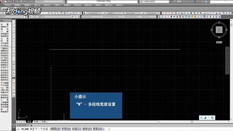Choose the 放弃(U) command option
The width and height of the screenshot is (233, 131).
(87, 129)
